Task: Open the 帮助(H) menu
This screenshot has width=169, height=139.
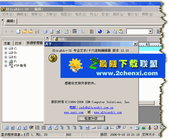Action: click(147, 14)
